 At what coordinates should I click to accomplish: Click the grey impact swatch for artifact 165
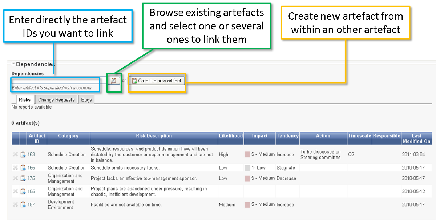tap(247, 168)
